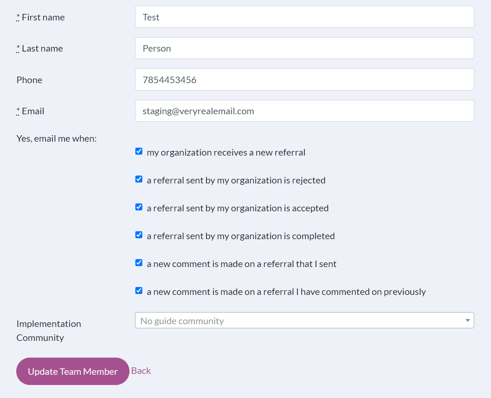Uncheck 'referral I have commented on previously' box
This screenshot has width=491, height=398.
point(139,291)
